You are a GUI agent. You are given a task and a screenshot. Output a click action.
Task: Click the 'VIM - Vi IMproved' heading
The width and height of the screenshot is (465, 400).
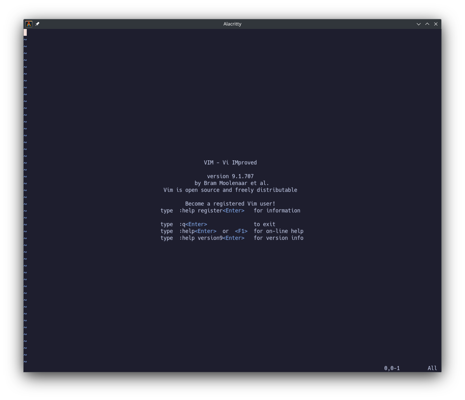point(230,162)
